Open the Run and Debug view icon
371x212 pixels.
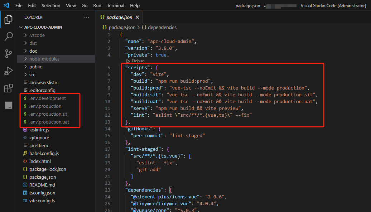[8, 71]
